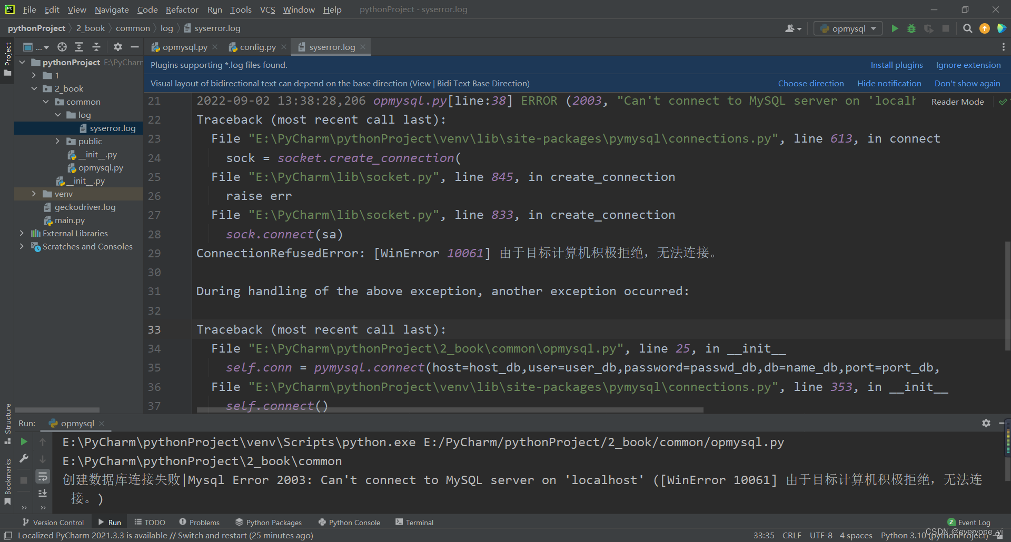Click Select Opened File target icon
The height and width of the screenshot is (542, 1011).
[62, 47]
